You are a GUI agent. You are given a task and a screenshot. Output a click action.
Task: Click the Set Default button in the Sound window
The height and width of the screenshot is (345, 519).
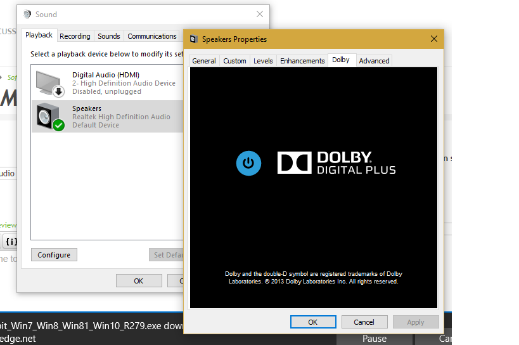(167, 255)
